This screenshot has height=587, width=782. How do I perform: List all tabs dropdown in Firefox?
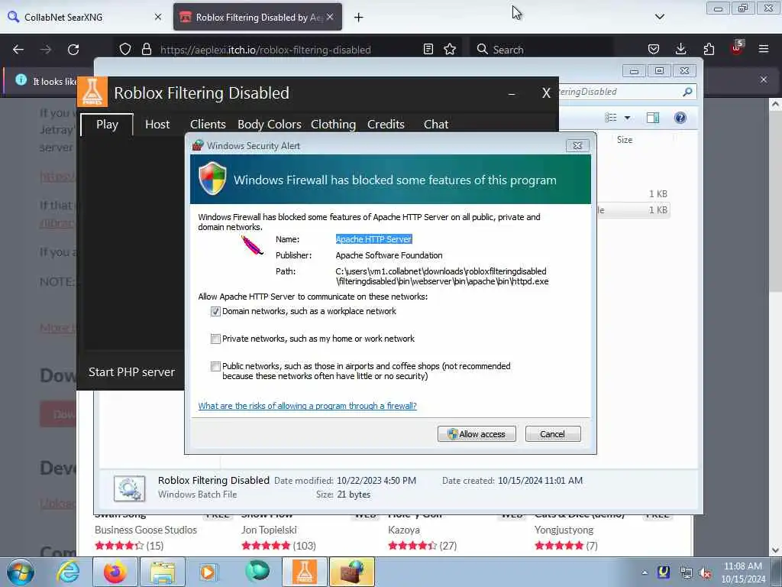659,17
